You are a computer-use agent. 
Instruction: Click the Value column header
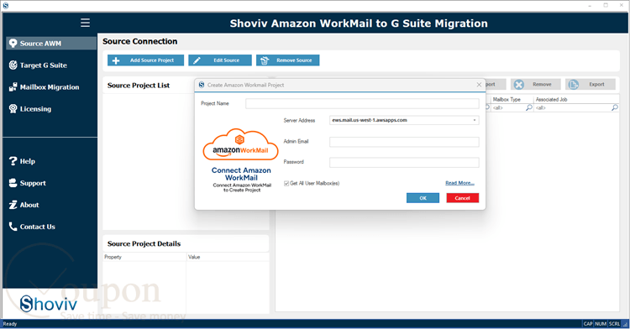228,257
